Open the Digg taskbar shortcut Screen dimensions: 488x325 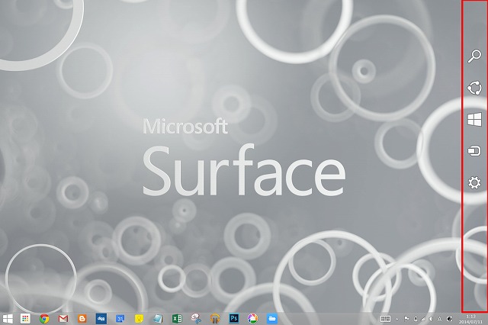pyautogui.click(x=101, y=318)
